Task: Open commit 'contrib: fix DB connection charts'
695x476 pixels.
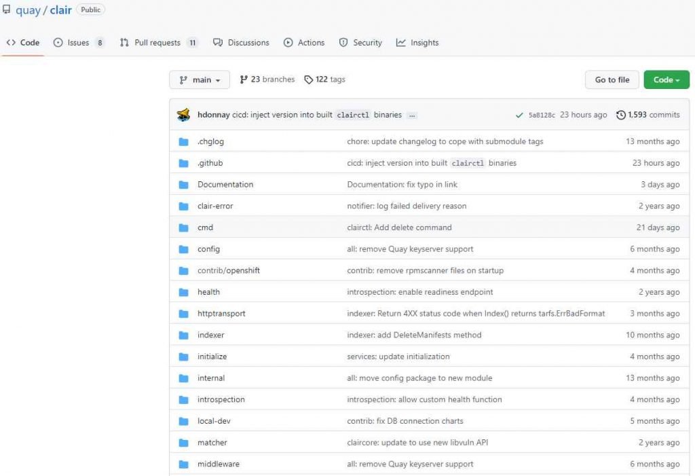Action: pos(405,421)
